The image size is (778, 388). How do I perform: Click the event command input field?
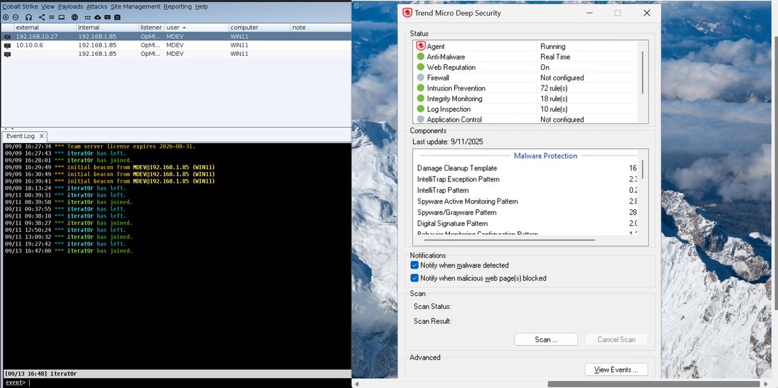[x=188, y=383]
